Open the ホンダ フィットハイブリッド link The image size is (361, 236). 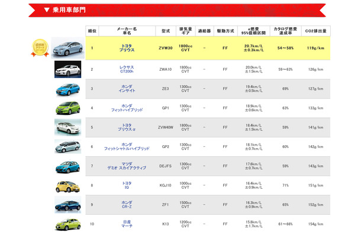point(127,108)
